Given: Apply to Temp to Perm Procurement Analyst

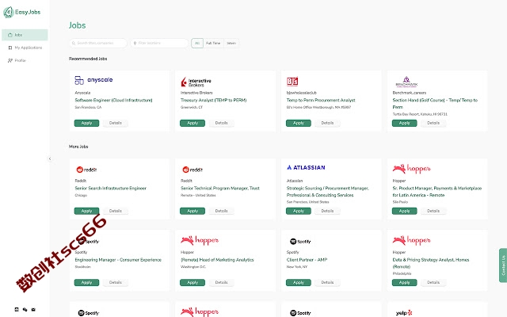Looking at the screenshot, I should coord(299,123).
